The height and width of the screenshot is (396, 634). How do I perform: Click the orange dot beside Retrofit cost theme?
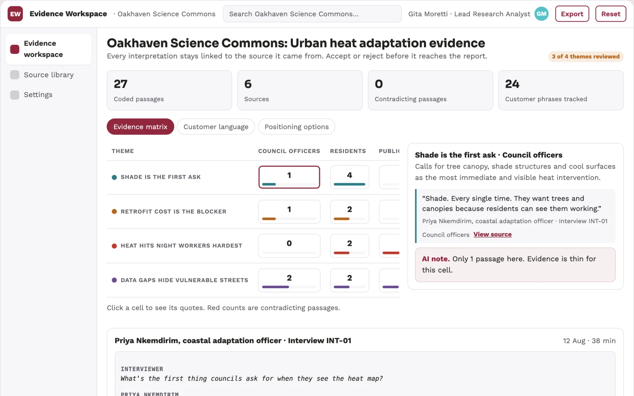click(114, 212)
